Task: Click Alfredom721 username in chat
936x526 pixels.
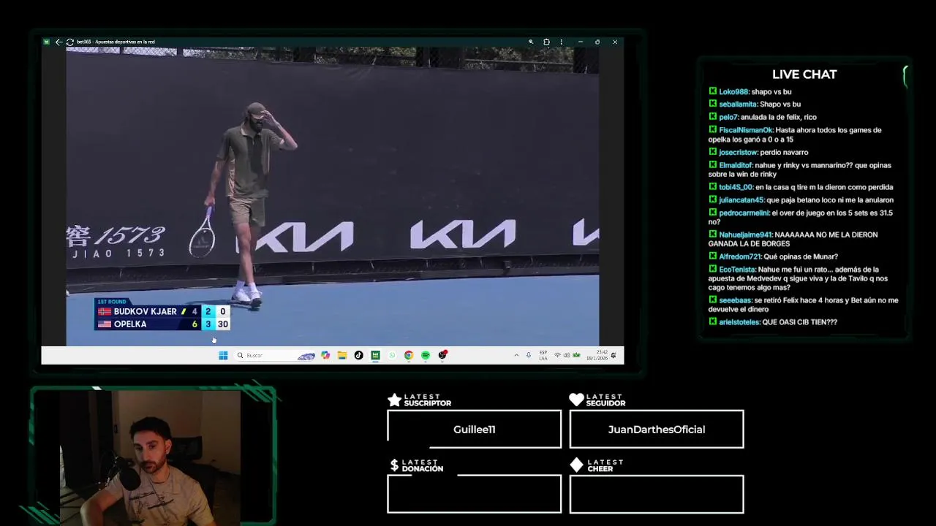Action: [740, 257]
